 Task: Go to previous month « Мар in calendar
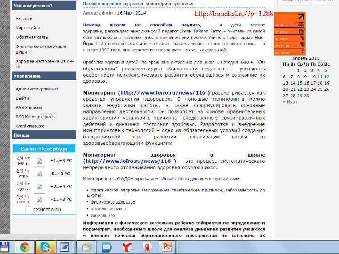[290, 102]
